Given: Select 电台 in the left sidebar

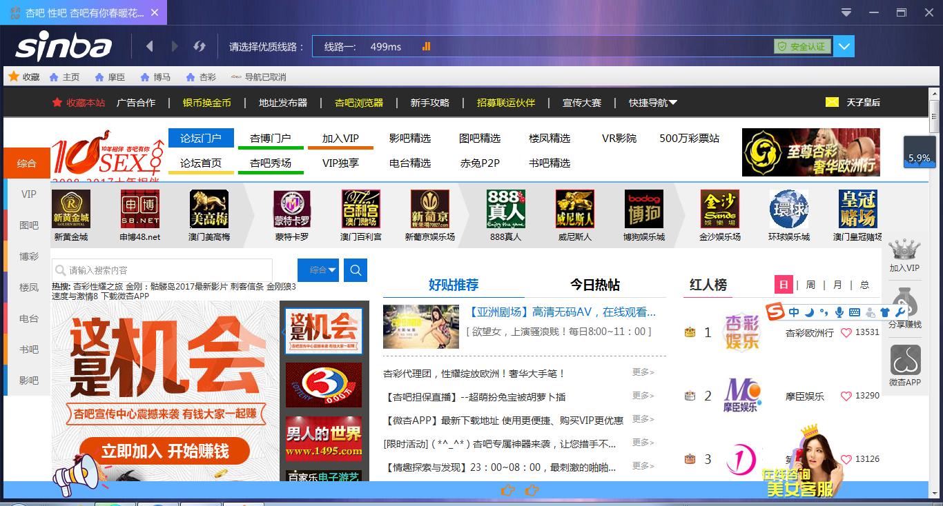Looking at the screenshot, I should pos(28,318).
